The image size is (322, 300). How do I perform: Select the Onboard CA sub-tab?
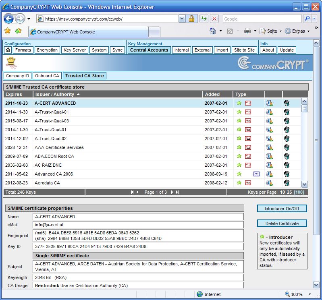(47, 76)
